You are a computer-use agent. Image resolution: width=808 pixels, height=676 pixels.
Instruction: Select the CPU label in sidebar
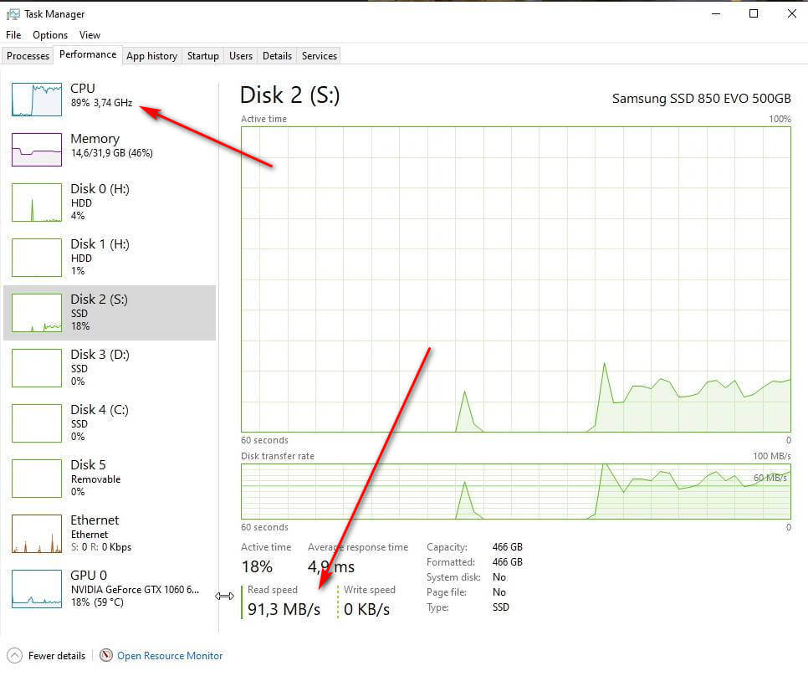(x=83, y=89)
